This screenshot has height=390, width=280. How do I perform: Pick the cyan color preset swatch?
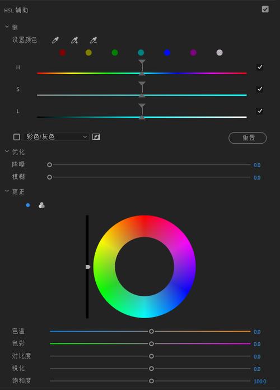tap(141, 53)
